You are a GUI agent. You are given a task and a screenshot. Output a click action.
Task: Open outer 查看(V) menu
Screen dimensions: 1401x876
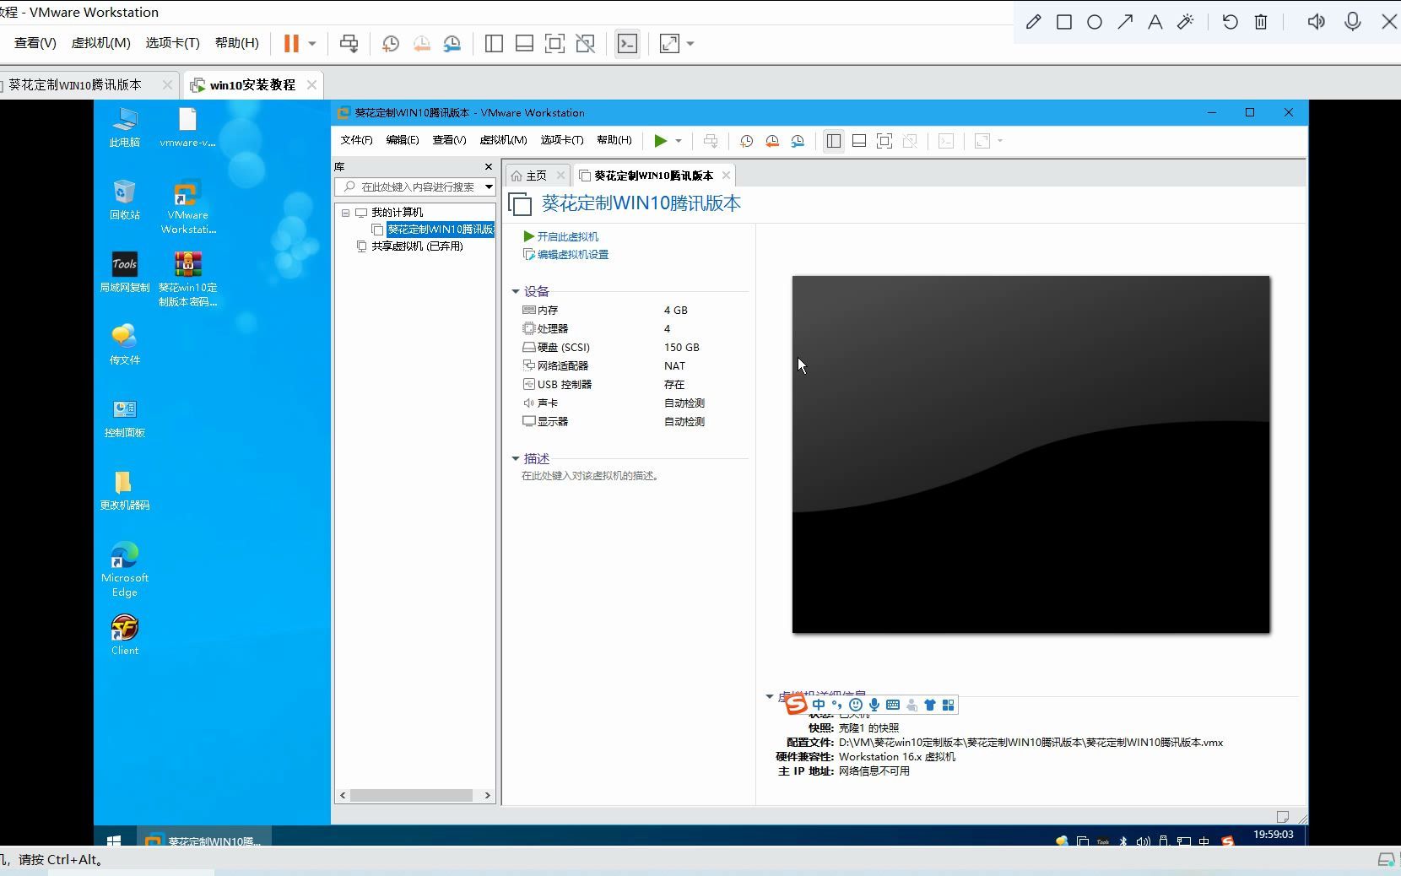coord(35,43)
